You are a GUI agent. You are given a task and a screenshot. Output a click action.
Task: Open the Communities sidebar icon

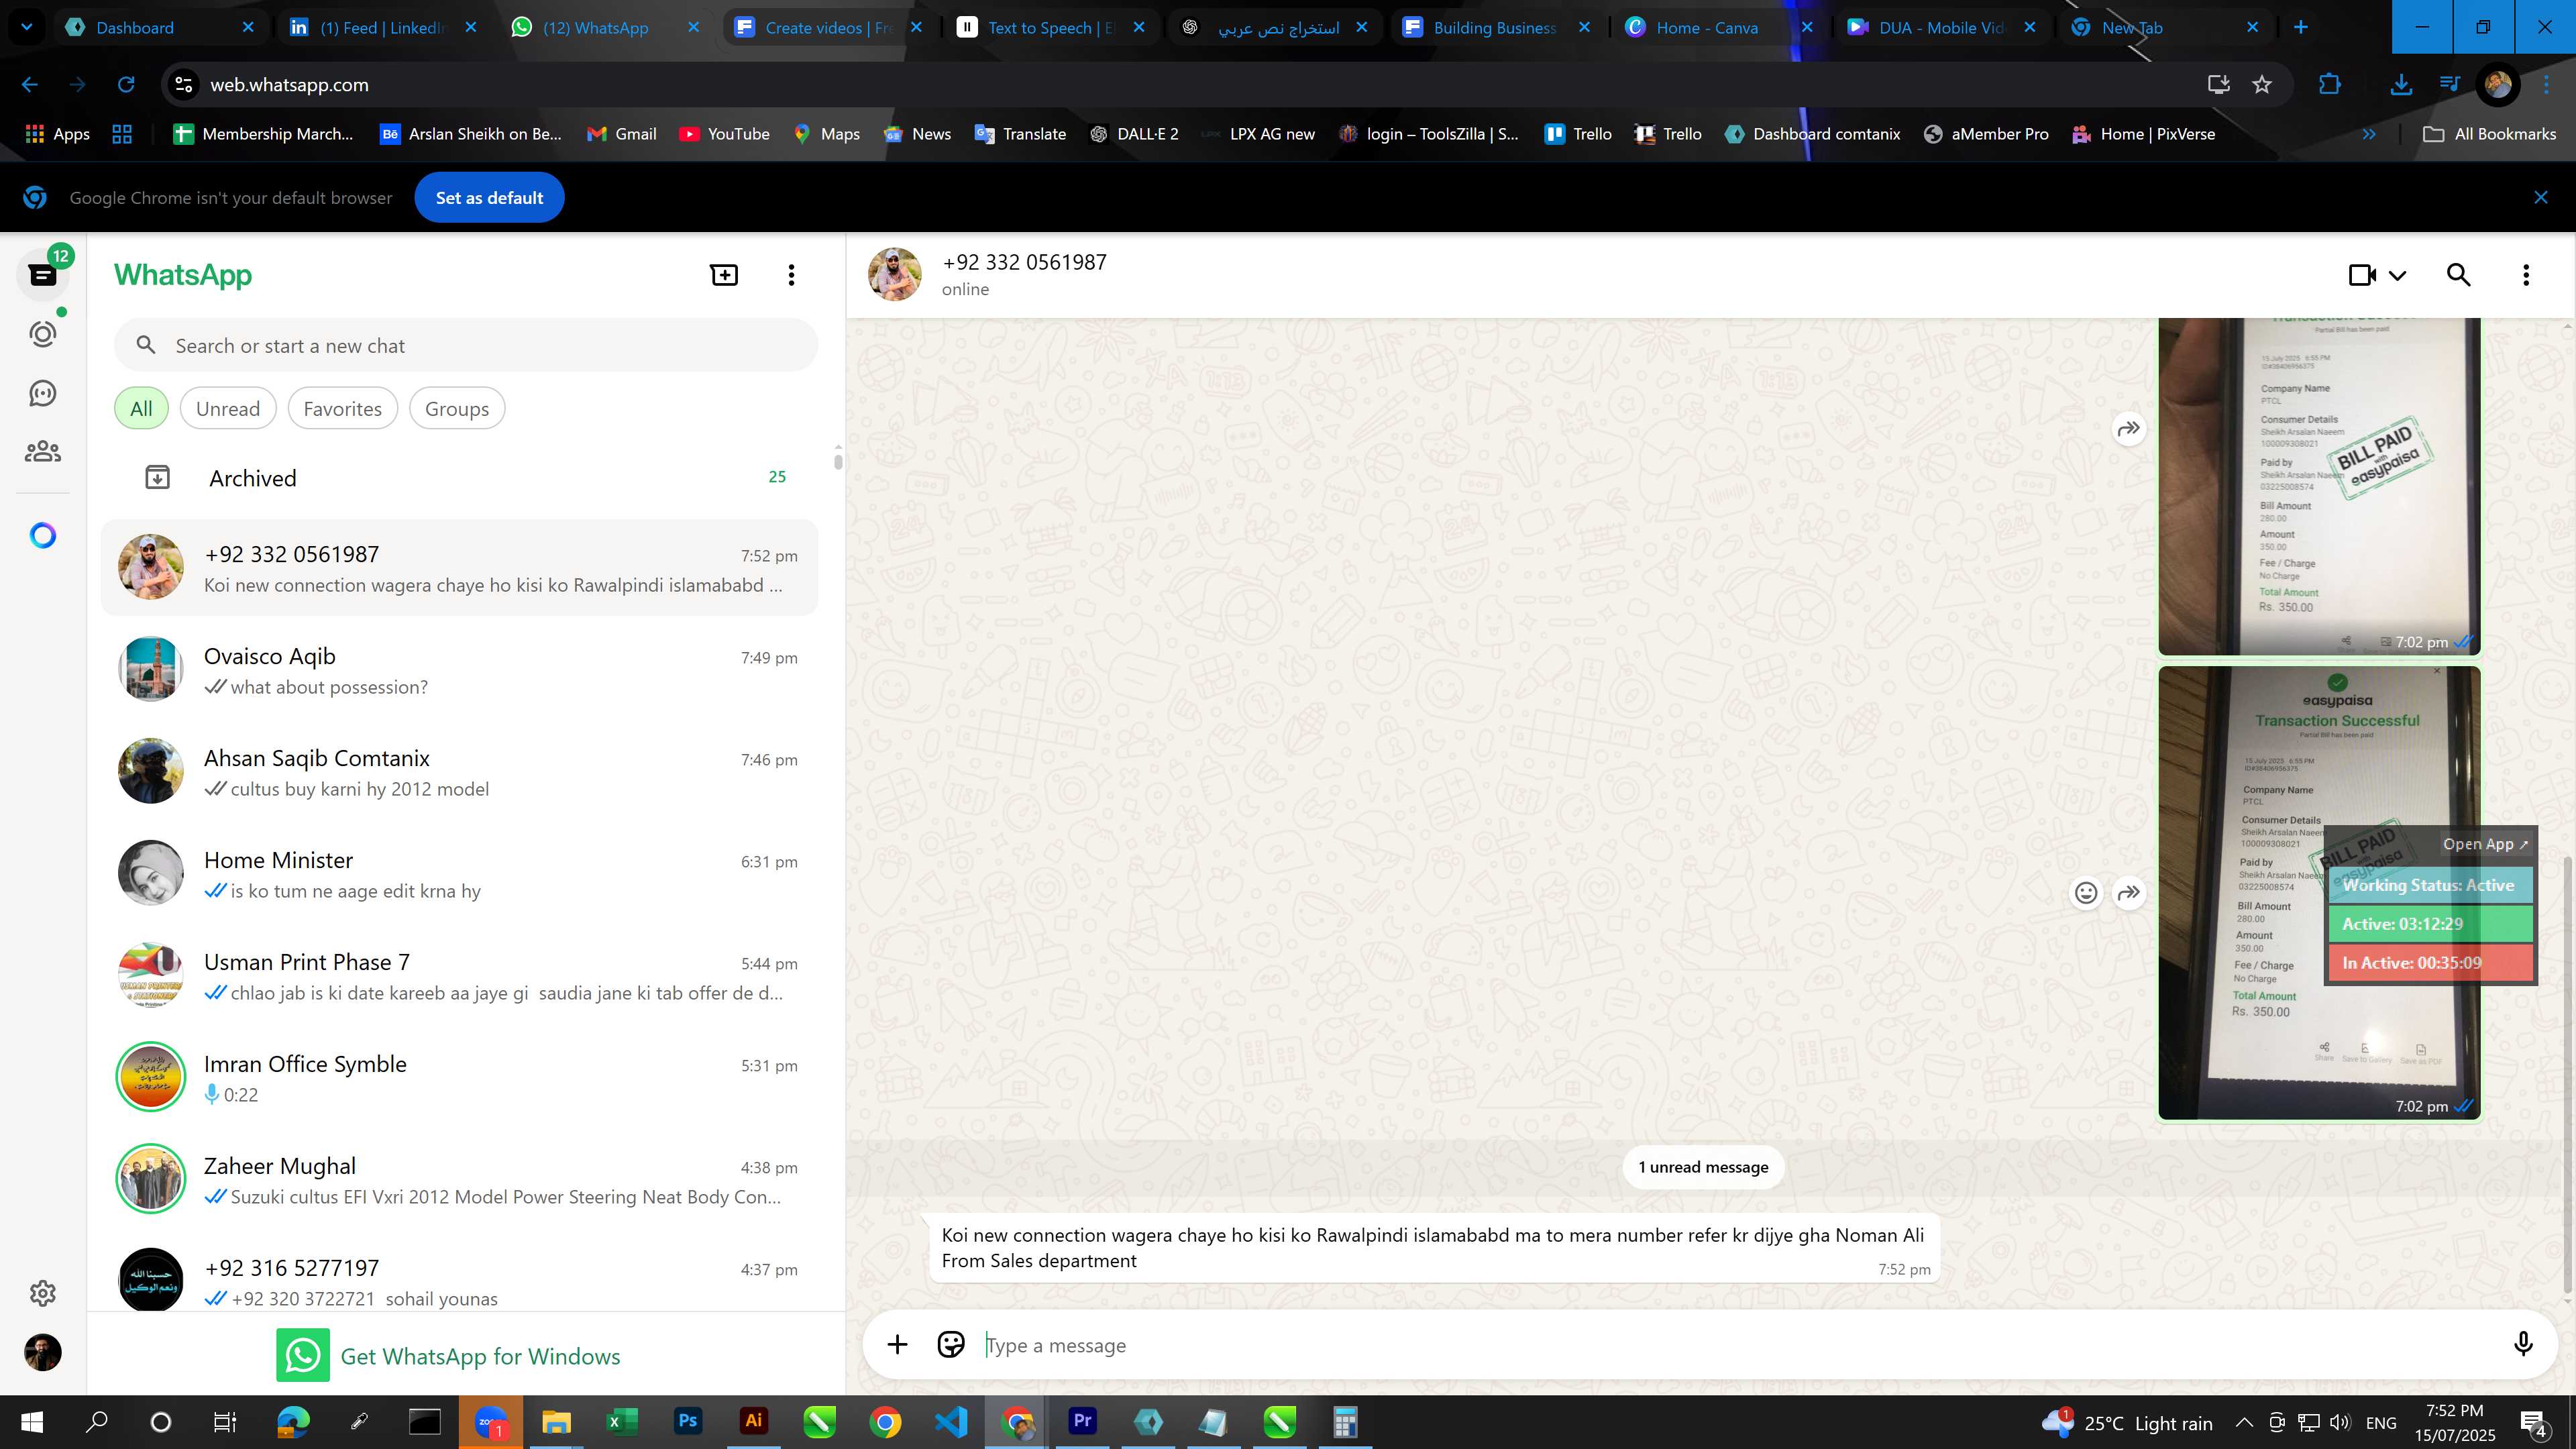43,452
